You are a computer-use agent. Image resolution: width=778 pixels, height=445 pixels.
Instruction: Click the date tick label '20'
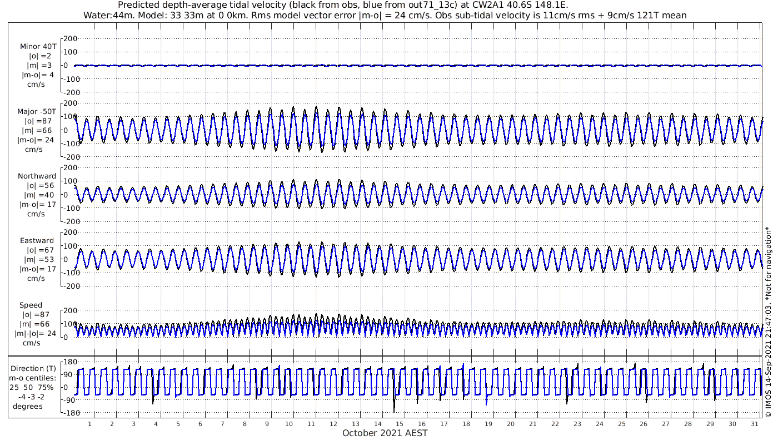tap(511, 424)
